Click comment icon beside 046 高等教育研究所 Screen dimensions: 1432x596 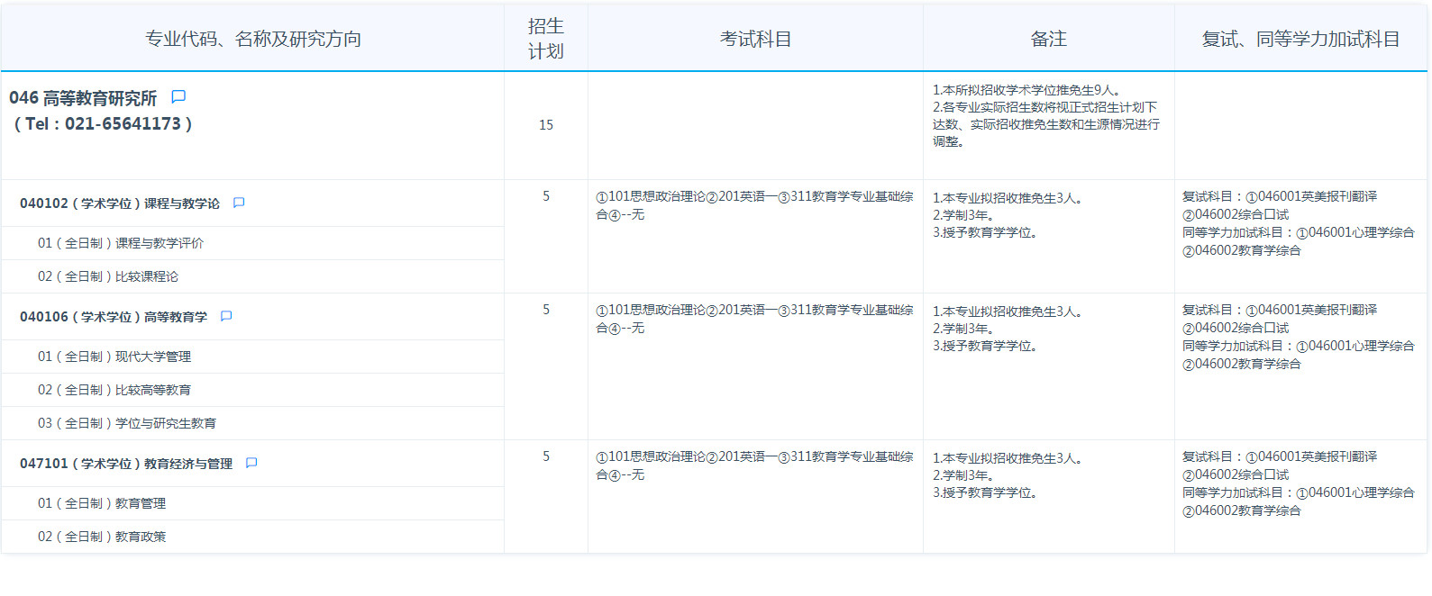point(178,97)
